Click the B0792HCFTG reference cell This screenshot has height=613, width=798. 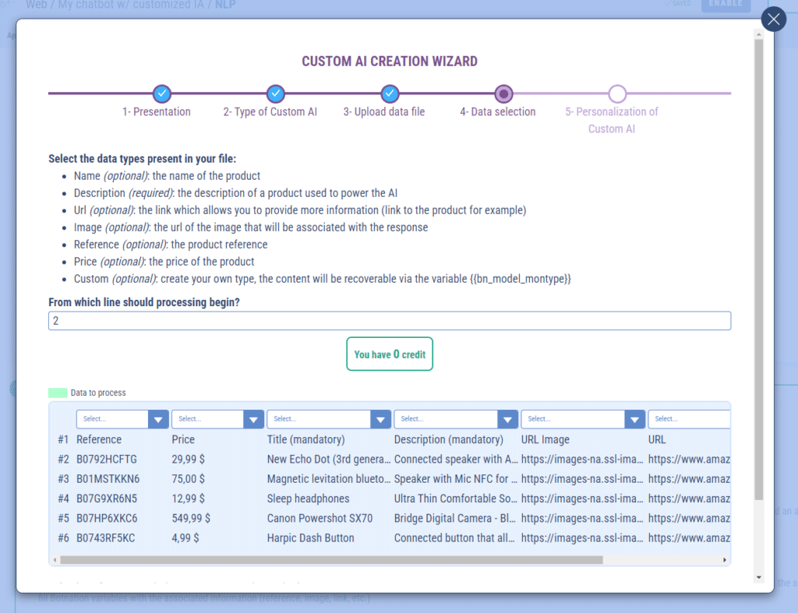[107, 460]
